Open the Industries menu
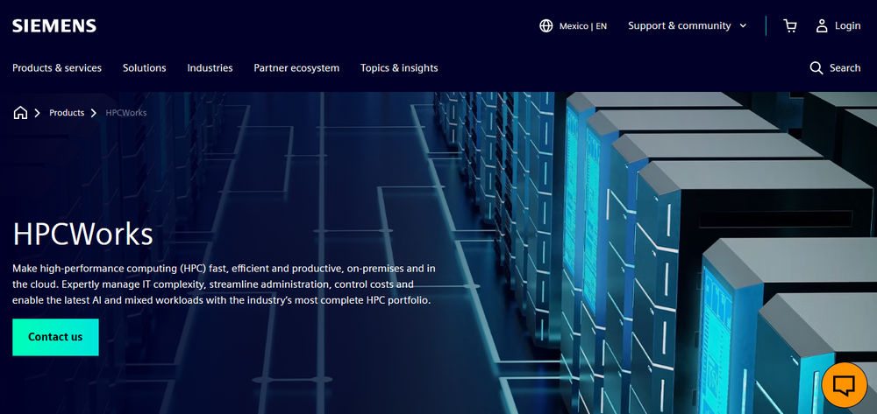Viewport: 877px width, 414px height. [x=210, y=68]
